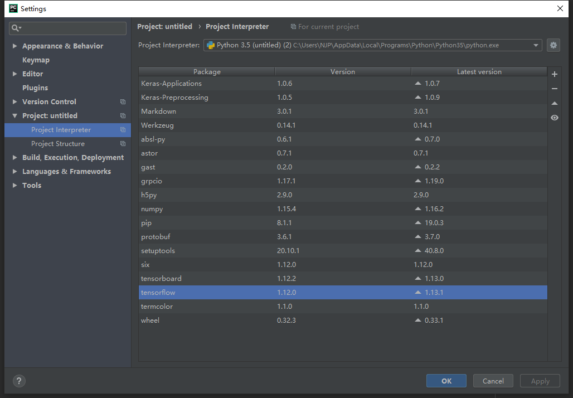Click the Cancel button

[x=493, y=381]
